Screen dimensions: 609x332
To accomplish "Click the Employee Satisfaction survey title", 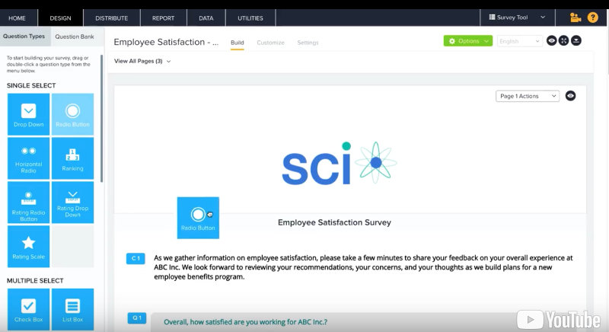I will (166, 42).
